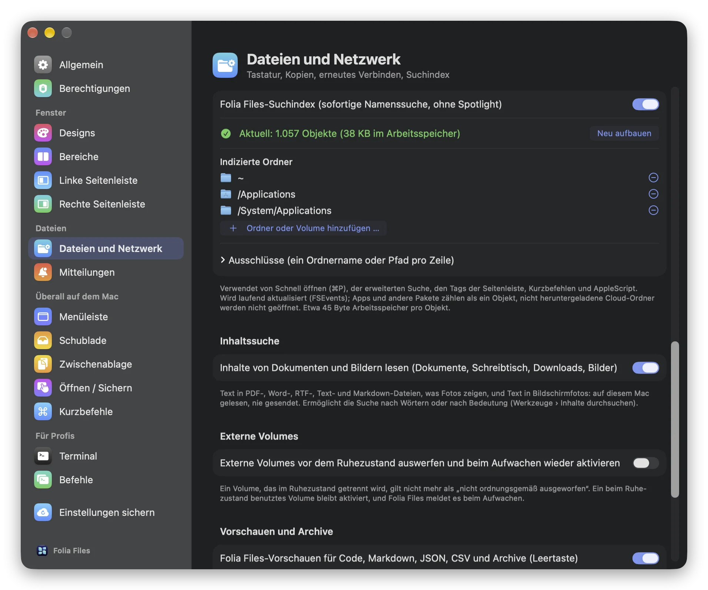Select the Designs palette icon
This screenshot has height=590, width=708.
click(43, 133)
